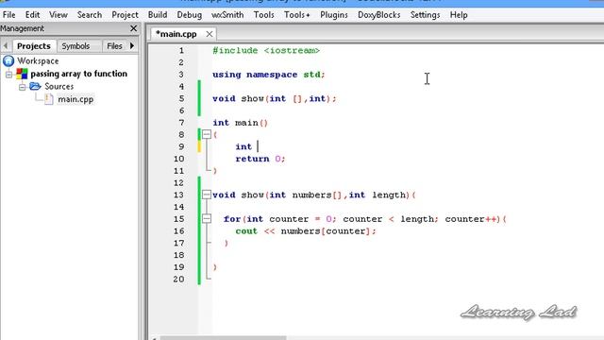604x340 pixels.
Task: Click 'using namespace std;' on line 3
Action: pyautogui.click(x=268, y=75)
